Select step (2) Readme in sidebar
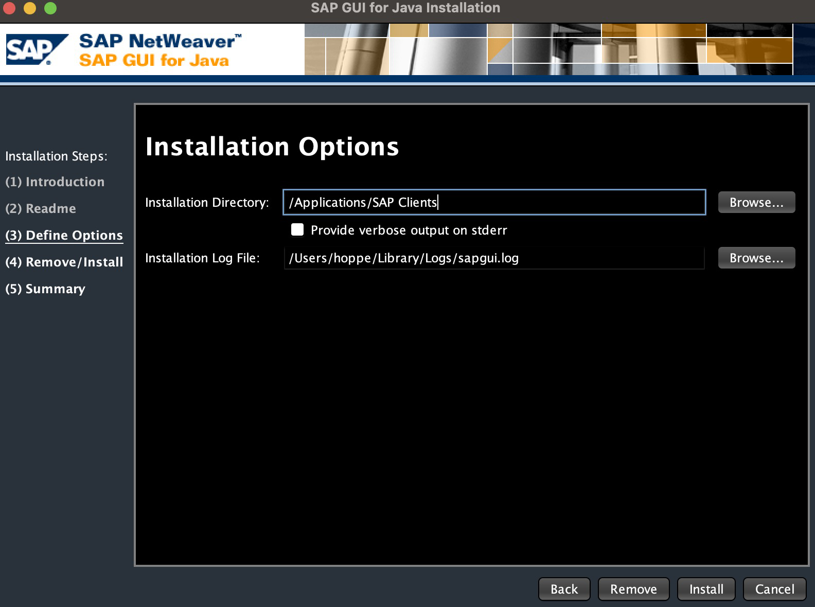This screenshot has height=607, width=815. tap(41, 208)
